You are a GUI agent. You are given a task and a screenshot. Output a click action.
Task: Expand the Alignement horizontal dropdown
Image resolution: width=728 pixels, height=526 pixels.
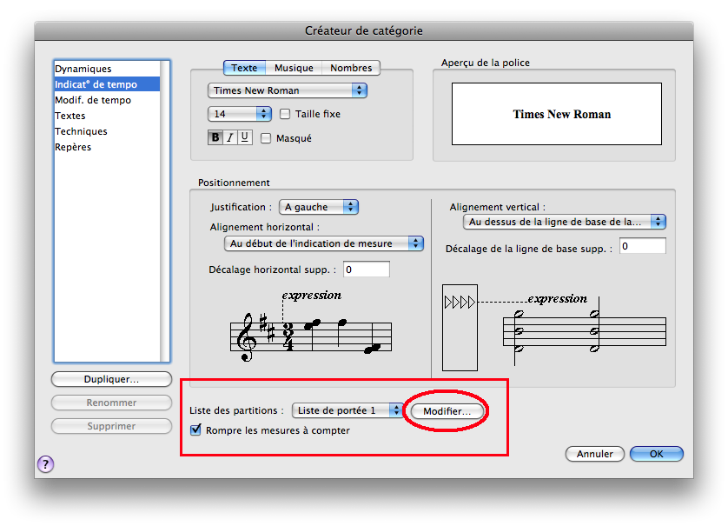pyautogui.click(x=323, y=243)
